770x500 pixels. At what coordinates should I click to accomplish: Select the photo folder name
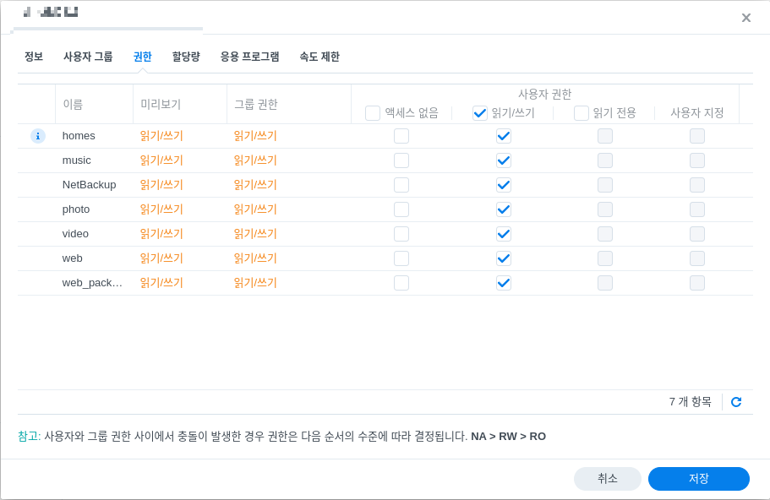76,209
